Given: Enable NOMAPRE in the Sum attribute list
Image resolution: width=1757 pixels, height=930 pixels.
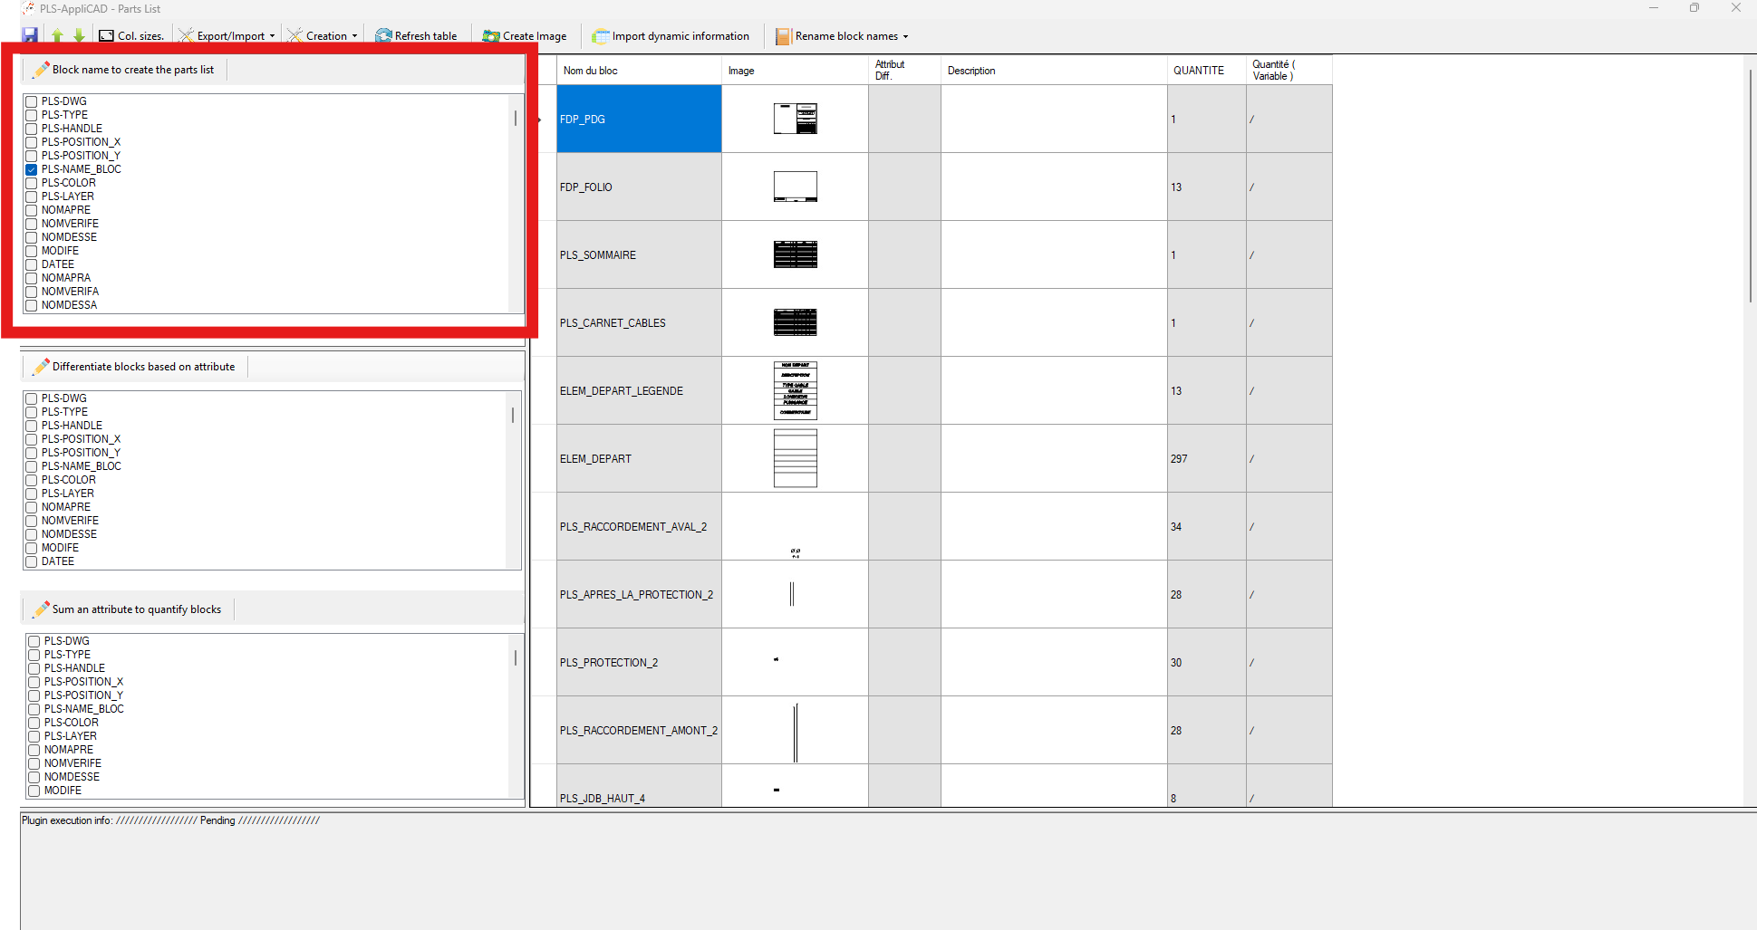Looking at the screenshot, I should click(x=34, y=750).
